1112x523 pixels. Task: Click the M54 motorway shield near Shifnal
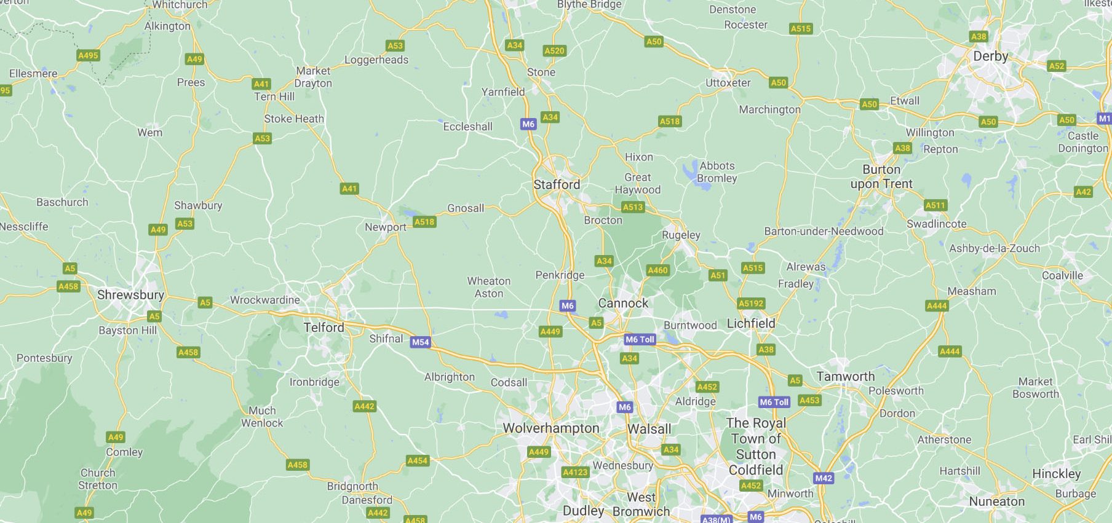pos(420,342)
